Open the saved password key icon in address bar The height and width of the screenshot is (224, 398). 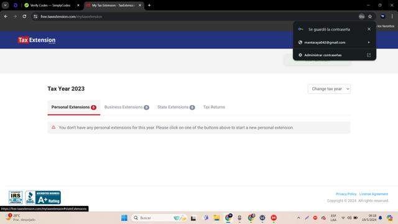[362, 17]
